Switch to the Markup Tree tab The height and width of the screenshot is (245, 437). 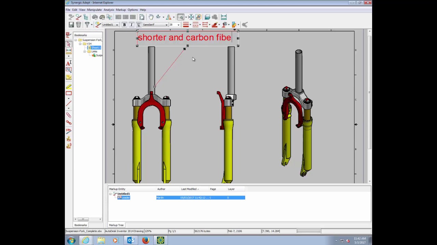[116, 225]
